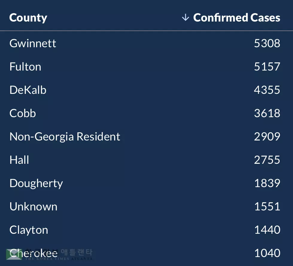Select the Fulton county name

coord(25,67)
